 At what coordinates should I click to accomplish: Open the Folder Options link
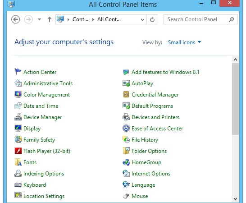149,151
